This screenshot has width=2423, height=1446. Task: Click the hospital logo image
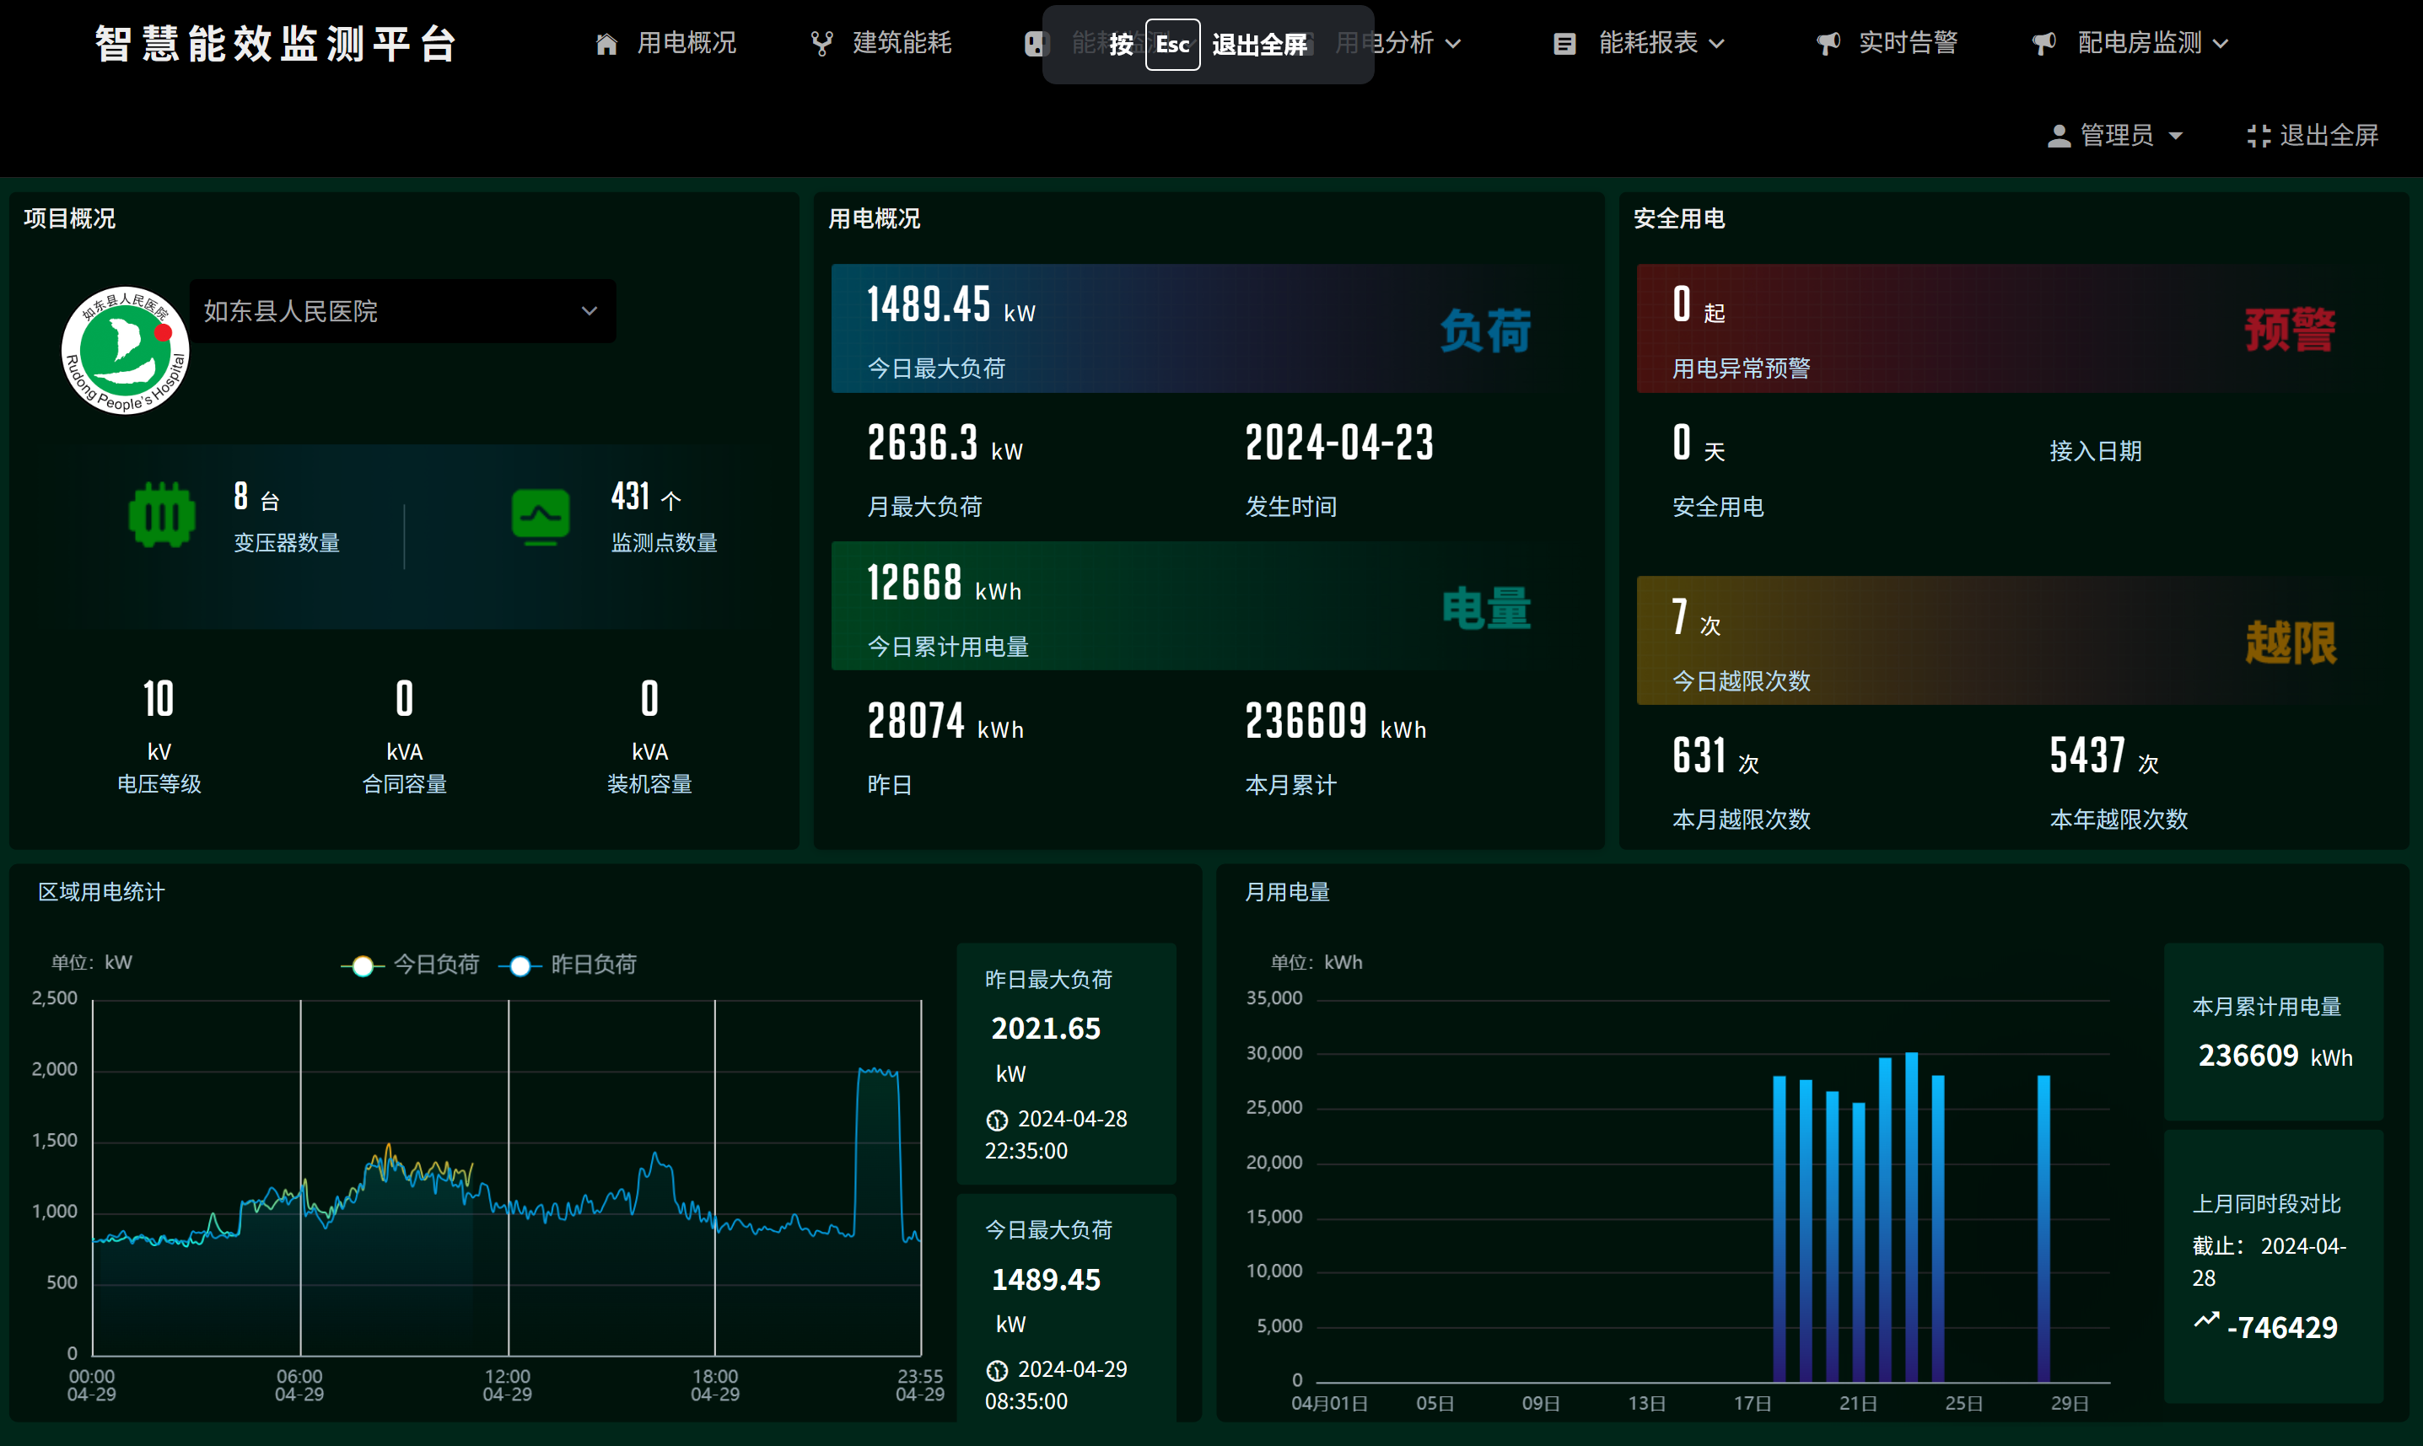[x=125, y=351]
